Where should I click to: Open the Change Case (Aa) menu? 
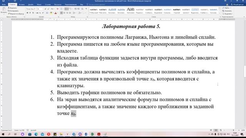[52, 9]
